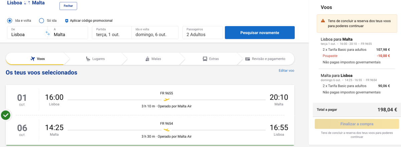Image resolution: width=401 pixels, height=147 pixels.
Task: Click the Pesquisar novamente button
Action: [x=260, y=32]
